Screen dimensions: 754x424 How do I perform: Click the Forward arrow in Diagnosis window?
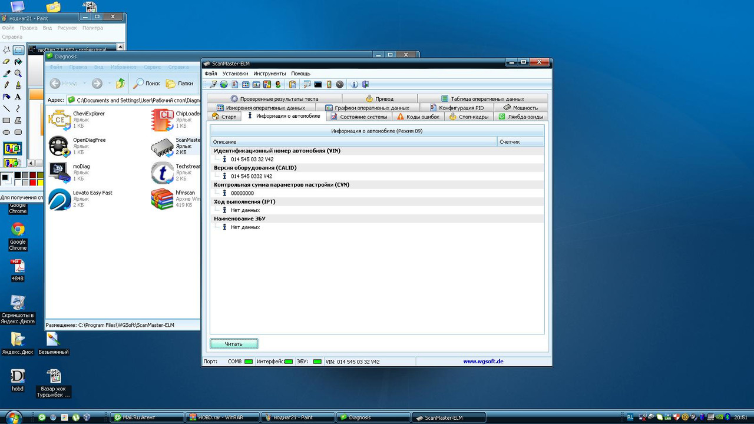coord(97,84)
